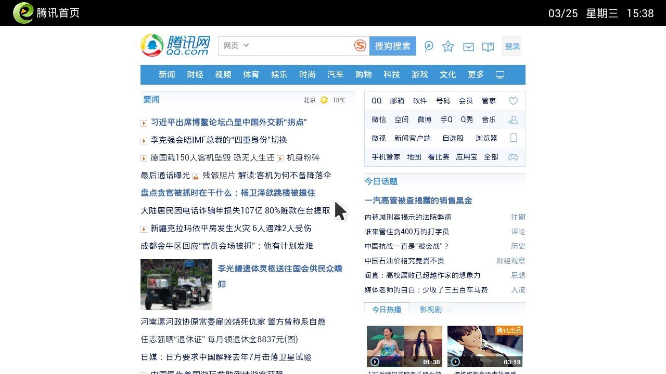Play the 03:19 video thumbnail
Screen dimensions: 666x374
tap(485, 346)
